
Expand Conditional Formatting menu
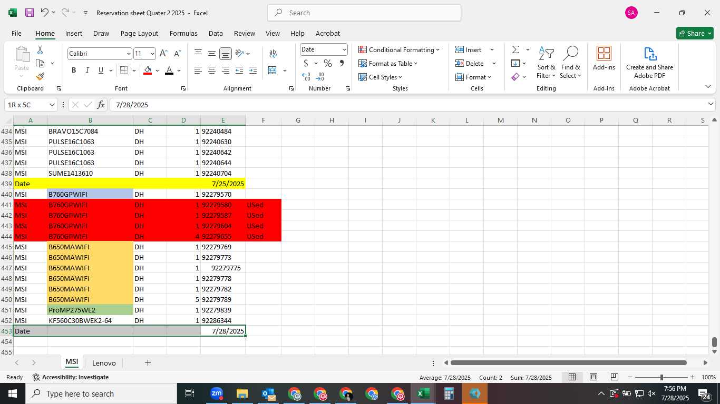point(399,50)
